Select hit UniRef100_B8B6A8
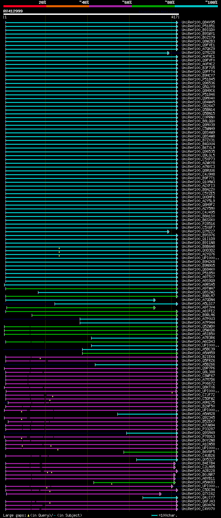The width and height of the screenshot is (221, 518). click(x=198, y=246)
